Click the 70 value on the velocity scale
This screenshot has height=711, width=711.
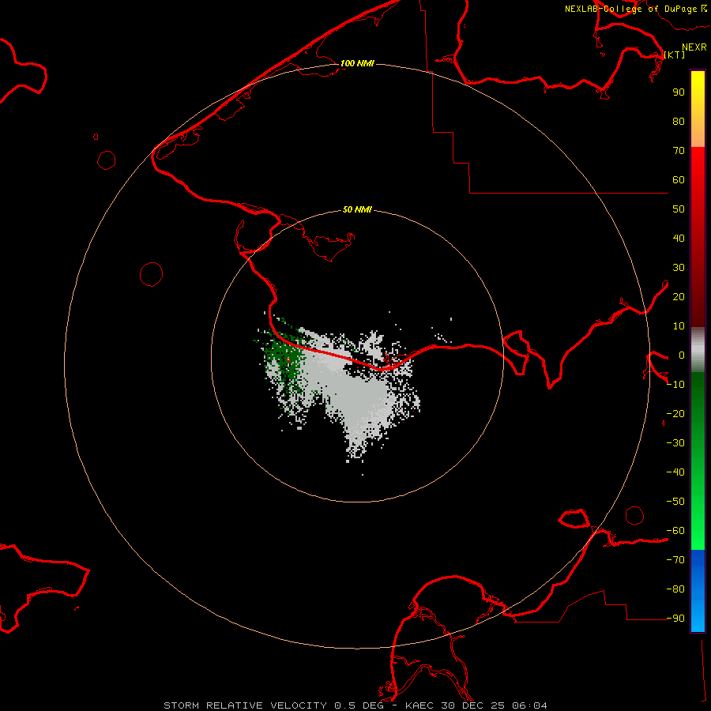tap(679, 151)
